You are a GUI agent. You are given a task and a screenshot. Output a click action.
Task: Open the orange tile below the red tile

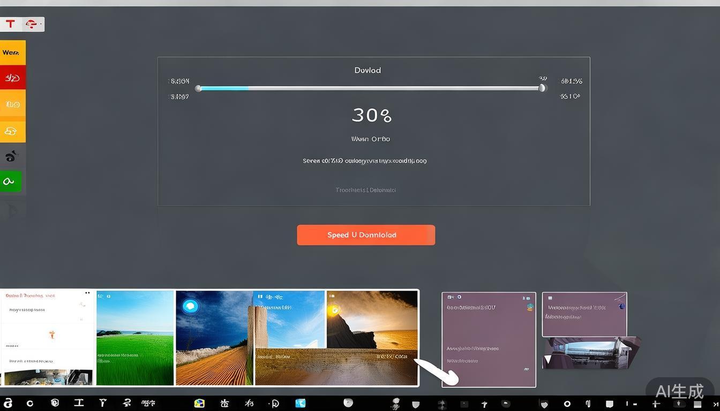12,104
